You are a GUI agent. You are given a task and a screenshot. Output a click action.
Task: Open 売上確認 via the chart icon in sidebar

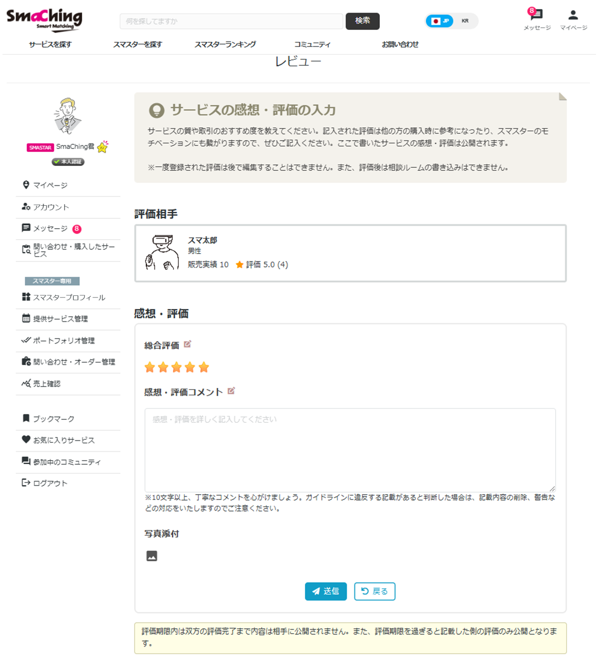tap(47, 384)
